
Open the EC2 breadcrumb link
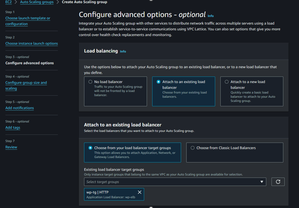click(x=8, y=2)
